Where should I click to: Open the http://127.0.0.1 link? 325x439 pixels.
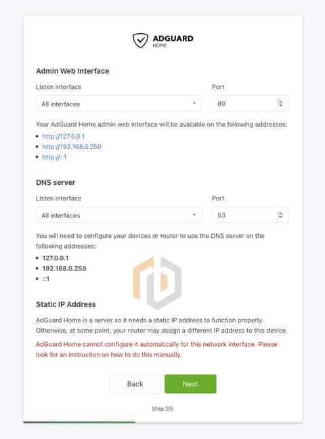(63, 136)
